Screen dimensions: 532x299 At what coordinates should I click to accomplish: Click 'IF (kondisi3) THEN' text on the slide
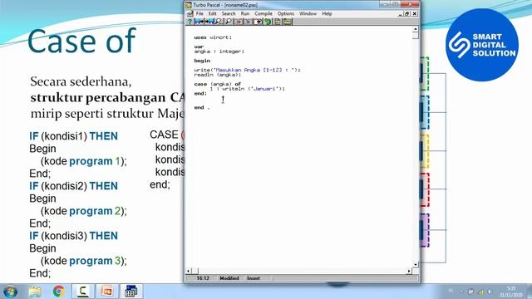[74, 236]
